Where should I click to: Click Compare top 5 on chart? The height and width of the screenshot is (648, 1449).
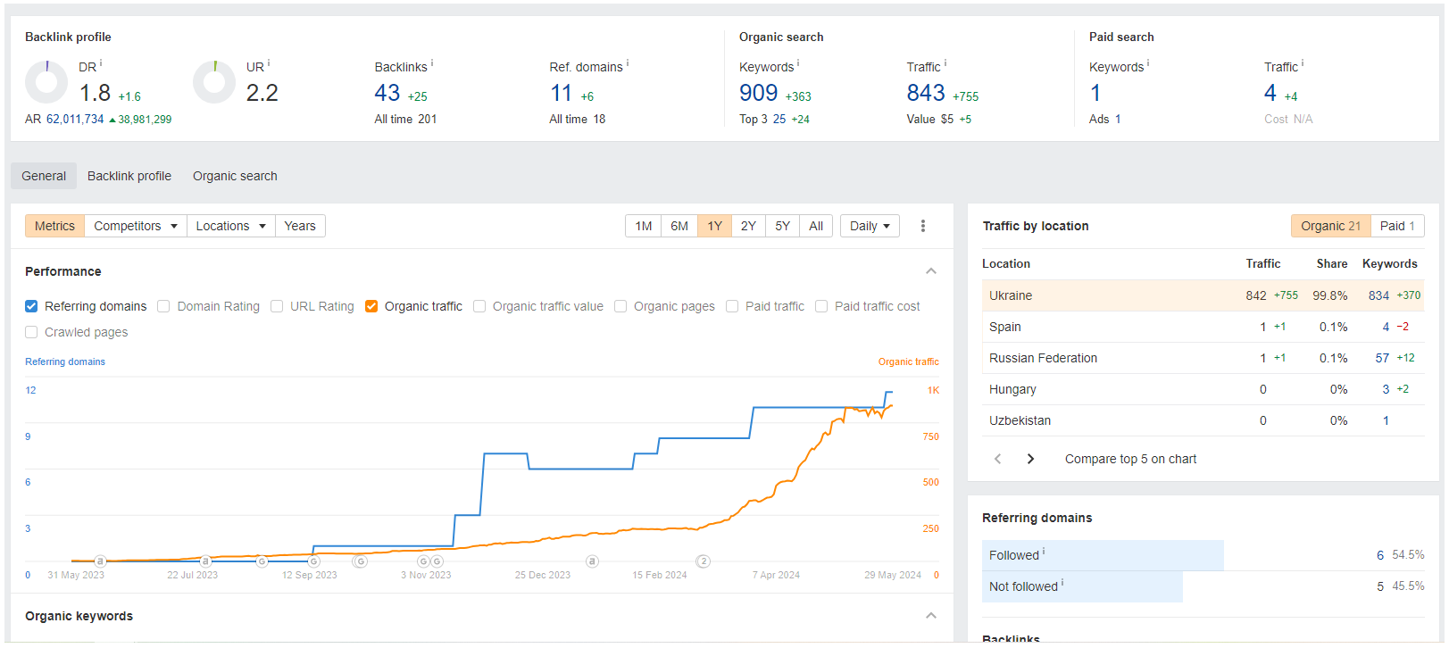point(1130,459)
